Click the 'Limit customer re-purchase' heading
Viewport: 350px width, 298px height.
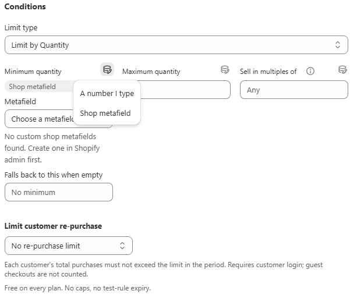(x=53, y=226)
